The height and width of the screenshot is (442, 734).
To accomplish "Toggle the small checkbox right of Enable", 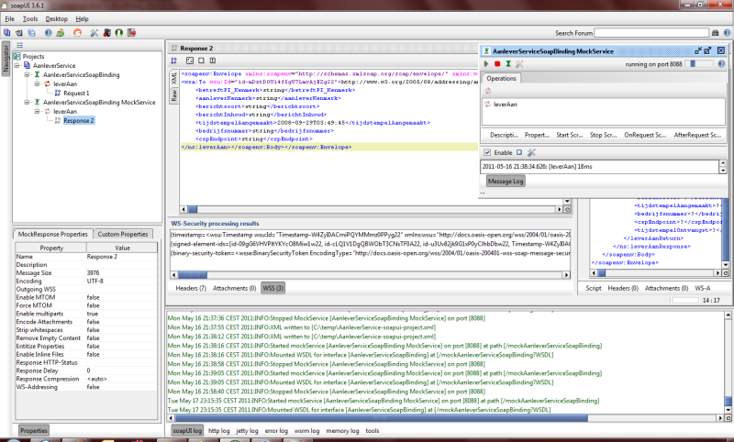I will click(518, 152).
